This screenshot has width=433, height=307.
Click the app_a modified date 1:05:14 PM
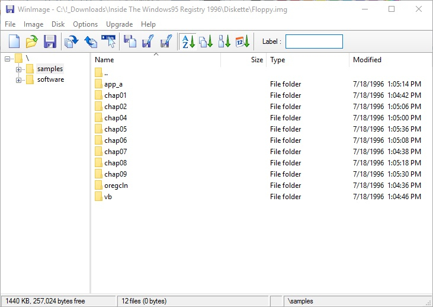(387, 84)
